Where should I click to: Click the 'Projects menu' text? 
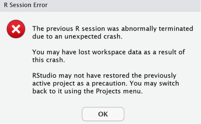coord(119,91)
